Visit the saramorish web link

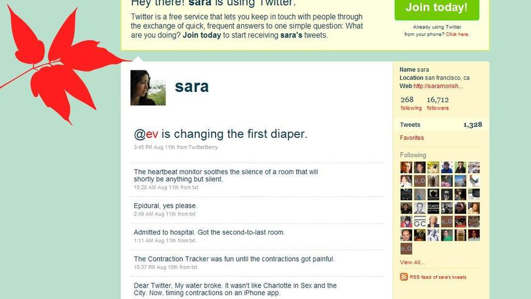tap(438, 86)
